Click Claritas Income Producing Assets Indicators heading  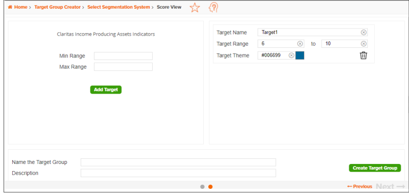coord(106,34)
